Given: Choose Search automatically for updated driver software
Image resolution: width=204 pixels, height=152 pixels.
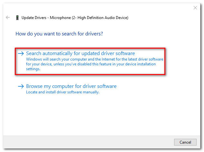Looking at the screenshot, I should pos(90,61).
